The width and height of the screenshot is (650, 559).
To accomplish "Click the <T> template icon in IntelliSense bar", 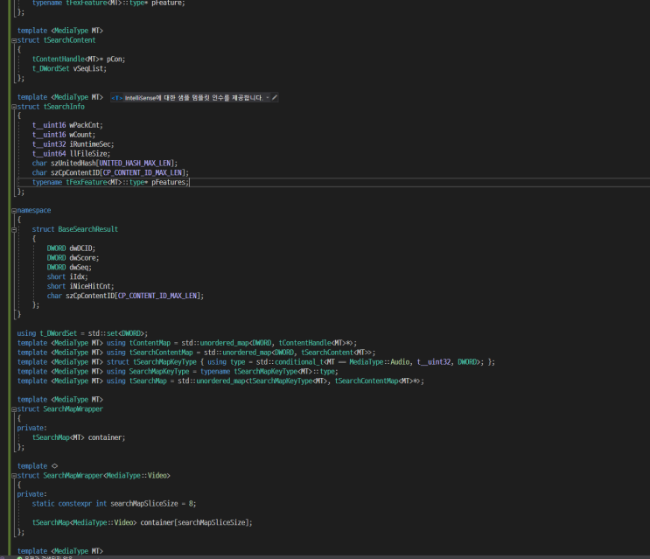I will pyautogui.click(x=117, y=98).
